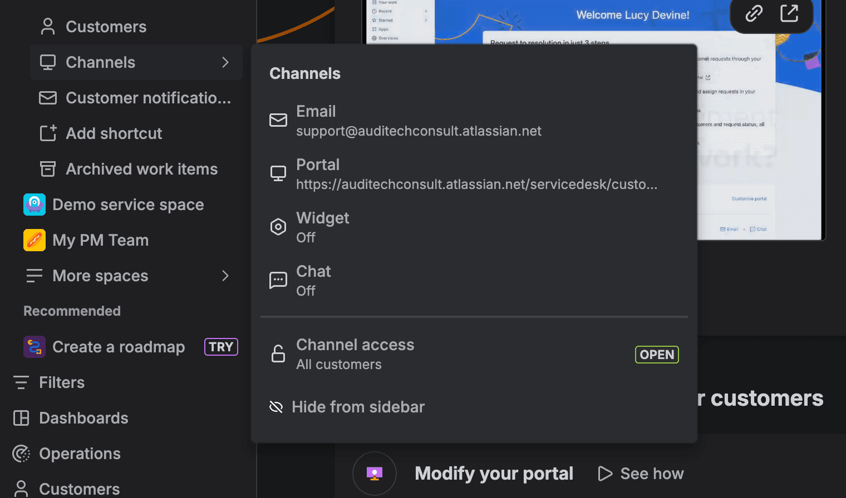This screenshot has height=498, width=846.
Task: Open the Chat channel currently off
Action: point(313,280)
